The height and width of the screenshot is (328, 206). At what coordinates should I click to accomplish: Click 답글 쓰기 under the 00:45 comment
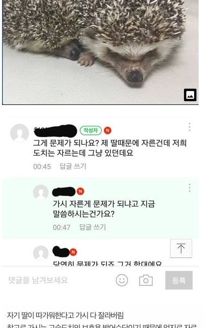click(73, 166)
